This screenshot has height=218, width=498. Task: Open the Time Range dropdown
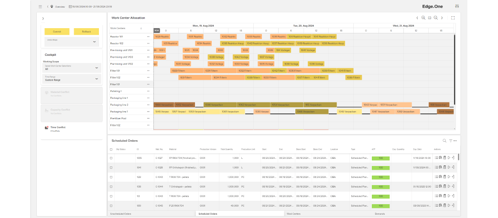pos(72,79)
